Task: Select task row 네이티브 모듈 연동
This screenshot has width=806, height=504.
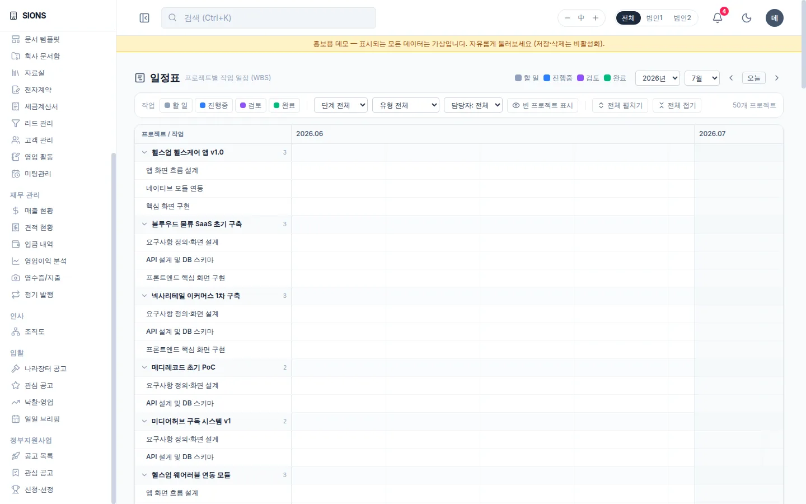Action: coord(213,188)
